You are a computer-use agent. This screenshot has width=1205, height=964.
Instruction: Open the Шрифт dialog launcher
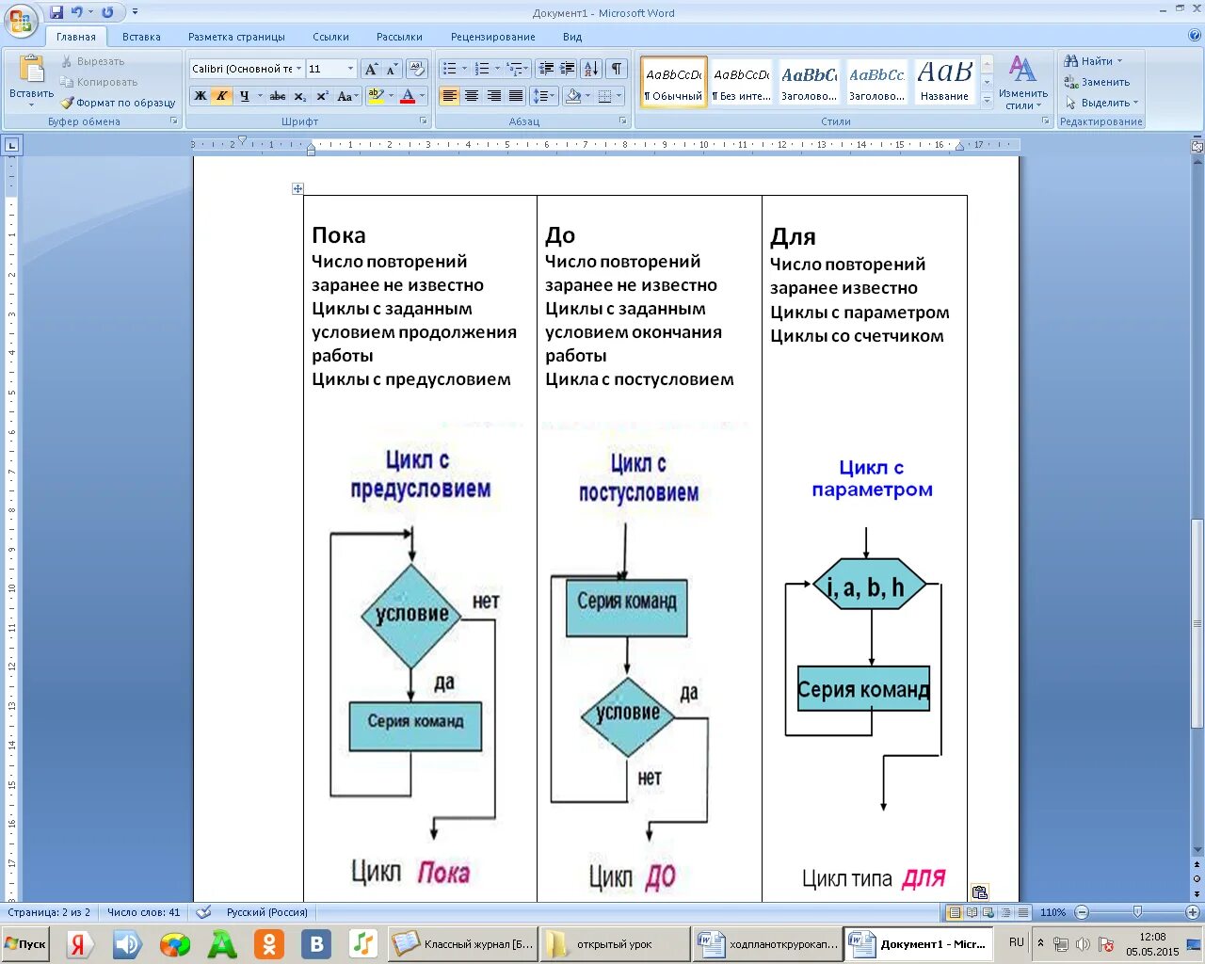point(423,121)
